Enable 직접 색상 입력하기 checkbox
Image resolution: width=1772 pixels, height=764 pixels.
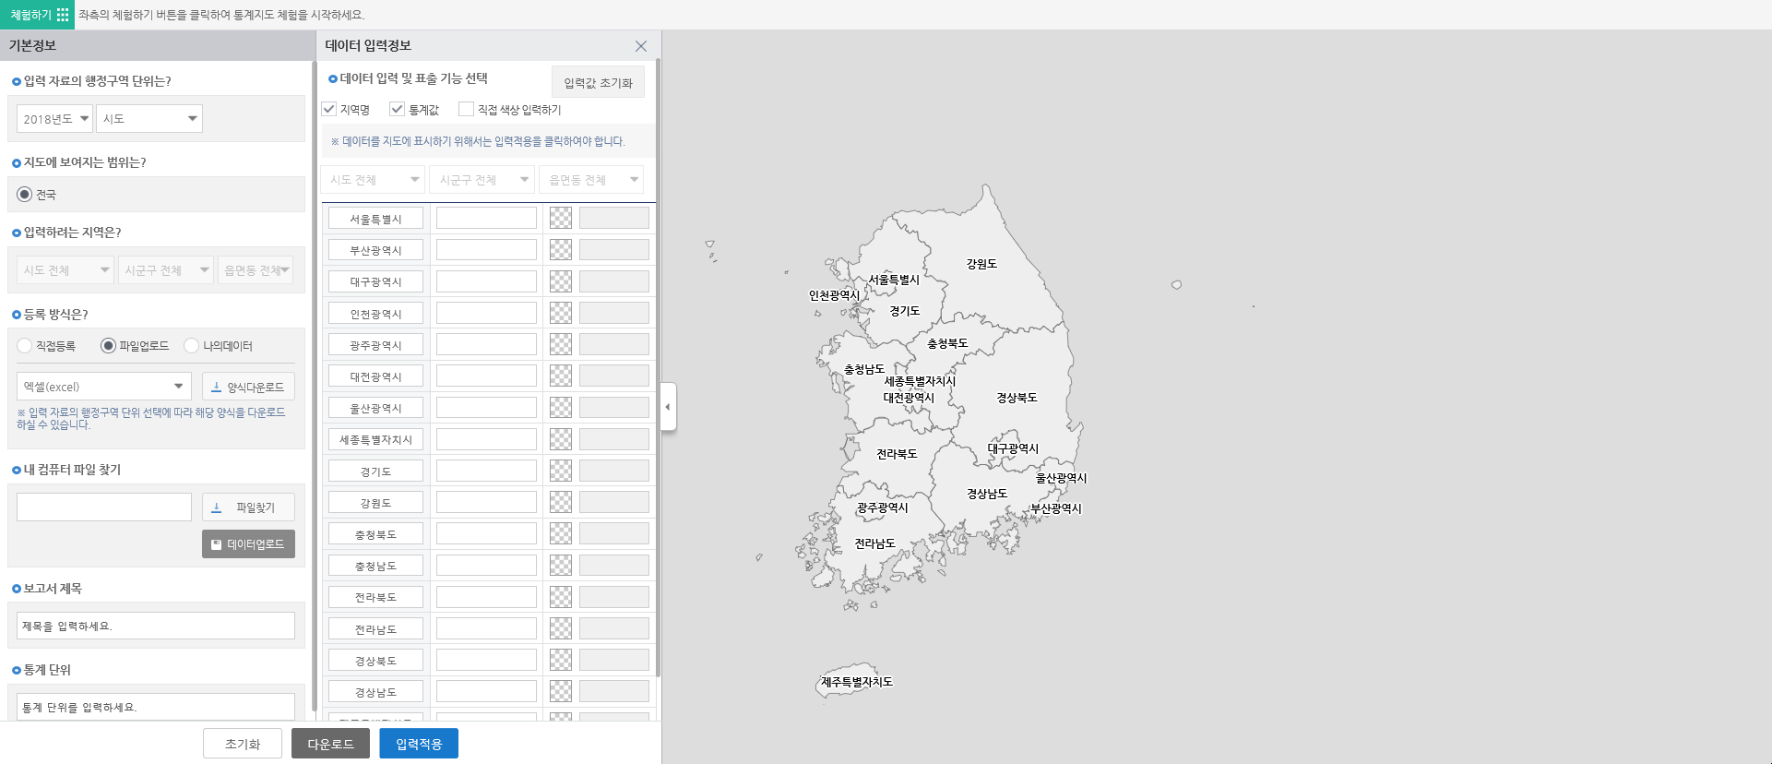[x=467, y=109]
